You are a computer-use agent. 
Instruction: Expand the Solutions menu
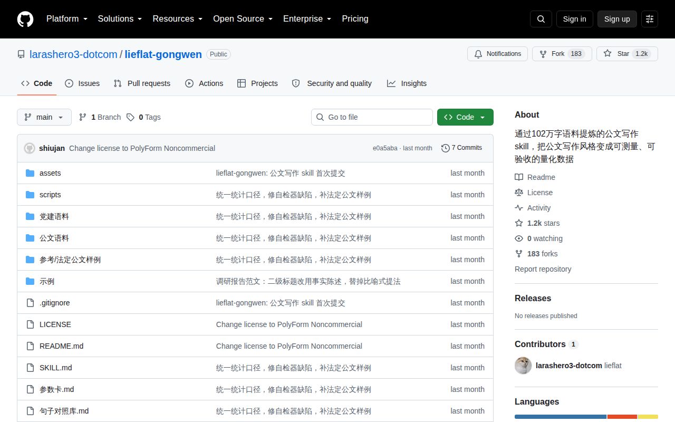120,19
